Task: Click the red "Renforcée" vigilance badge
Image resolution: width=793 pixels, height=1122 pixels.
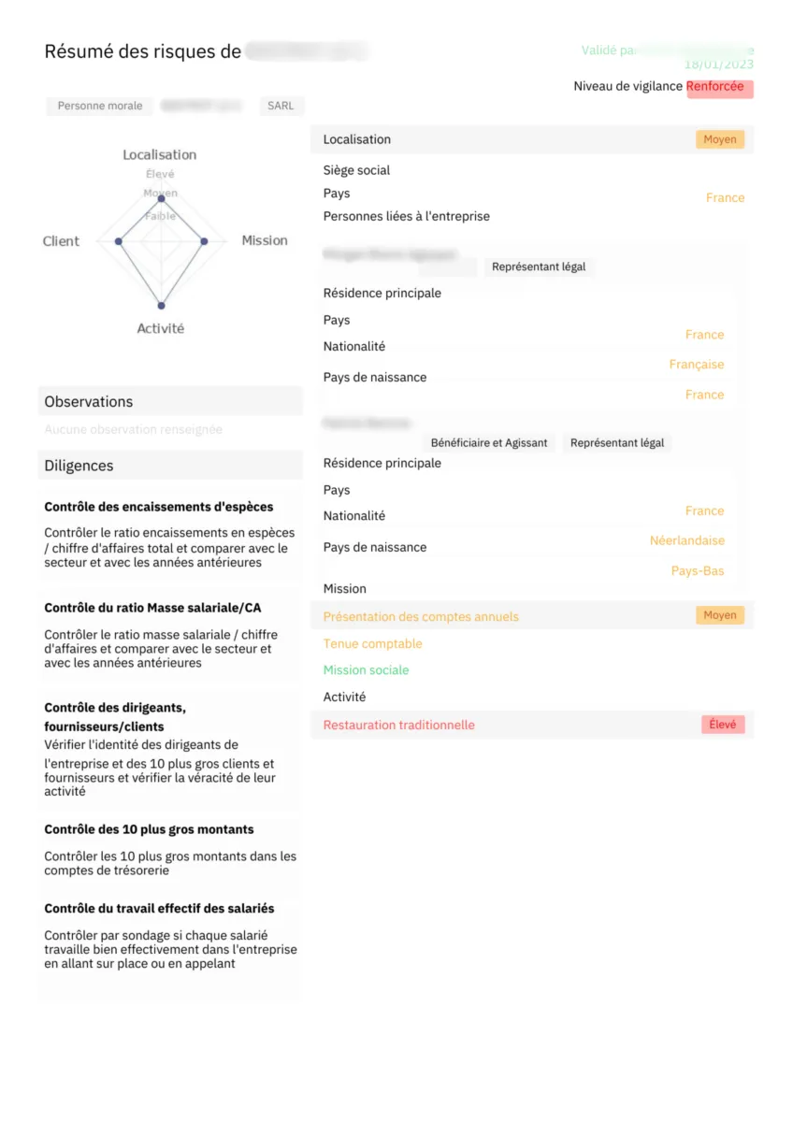Action: click(x=718, y=87)
